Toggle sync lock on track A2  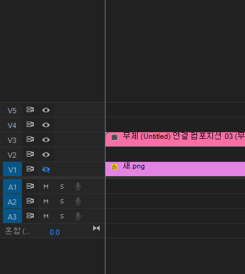click(x=30, y=201)
